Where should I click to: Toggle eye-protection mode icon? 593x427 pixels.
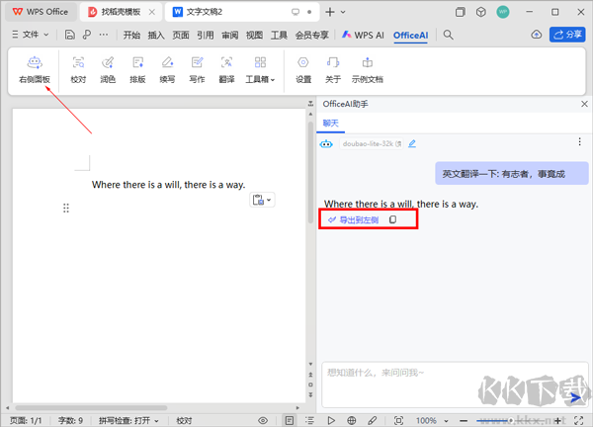[263, 420]
